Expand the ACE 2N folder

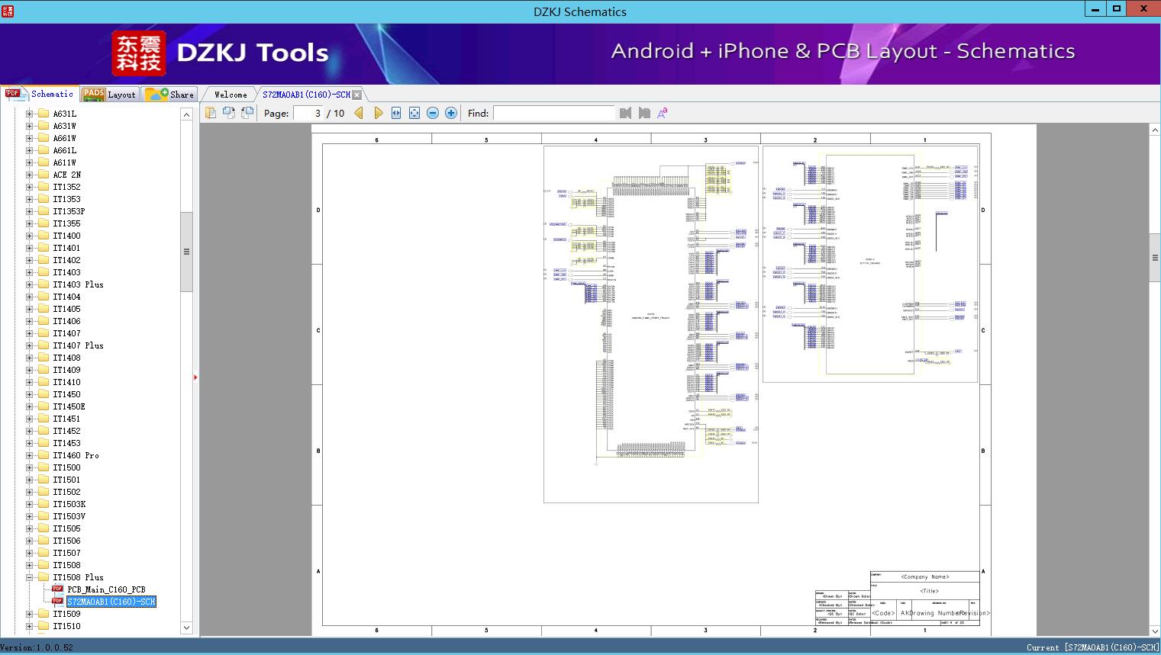pyautogui.click(x=30, y=175)
